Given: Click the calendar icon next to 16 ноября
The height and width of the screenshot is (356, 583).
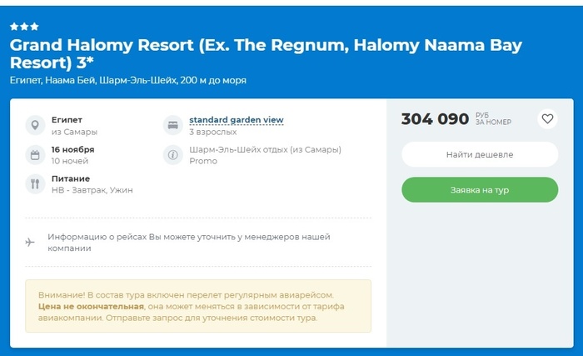Looking at the screenshot, I should 35,155.
